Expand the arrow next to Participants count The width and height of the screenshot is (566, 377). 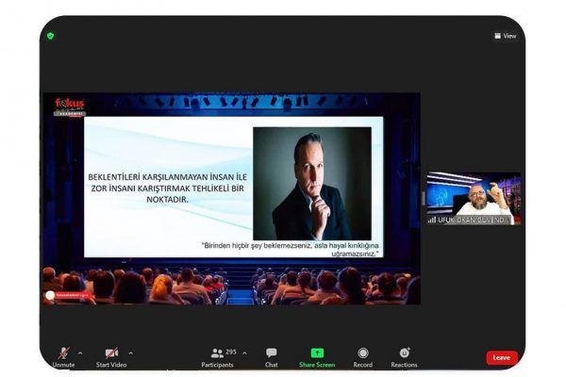coord(244,352)
